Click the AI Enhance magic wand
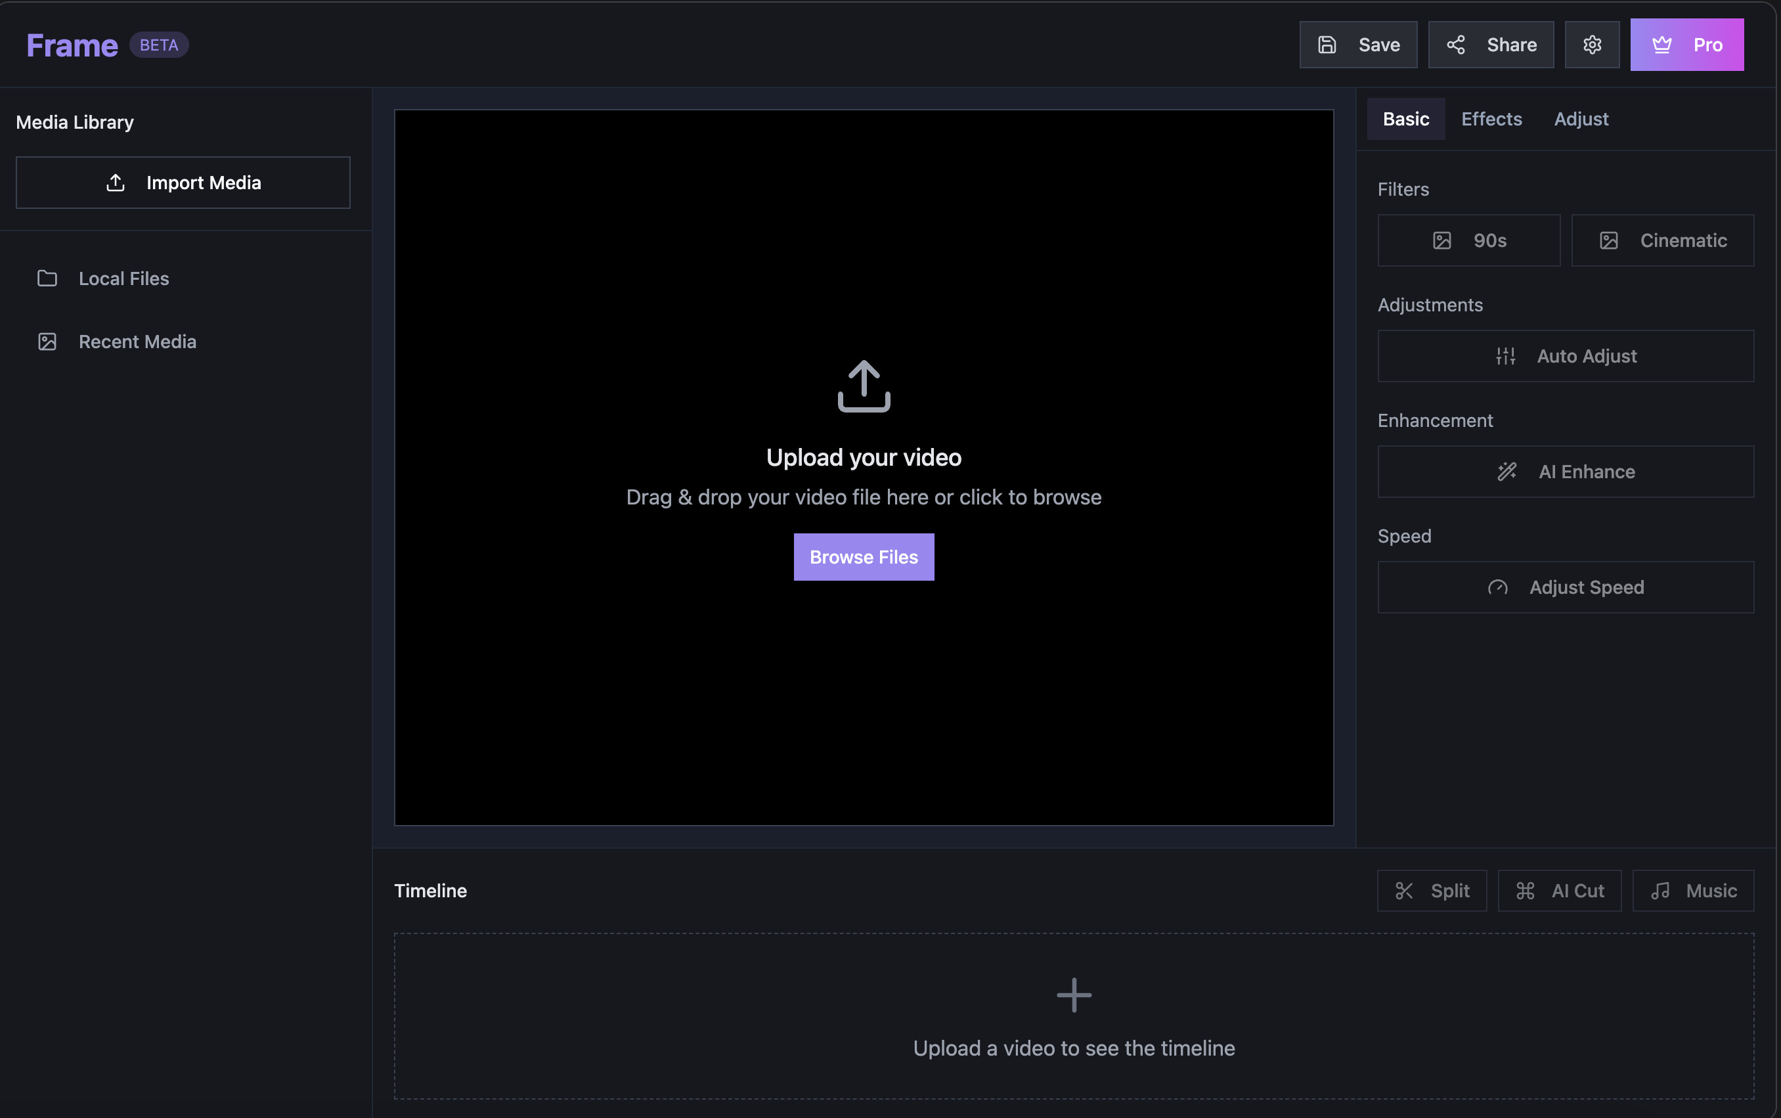This screenshot has height=1118, width=1781. tap(1565, 472)
